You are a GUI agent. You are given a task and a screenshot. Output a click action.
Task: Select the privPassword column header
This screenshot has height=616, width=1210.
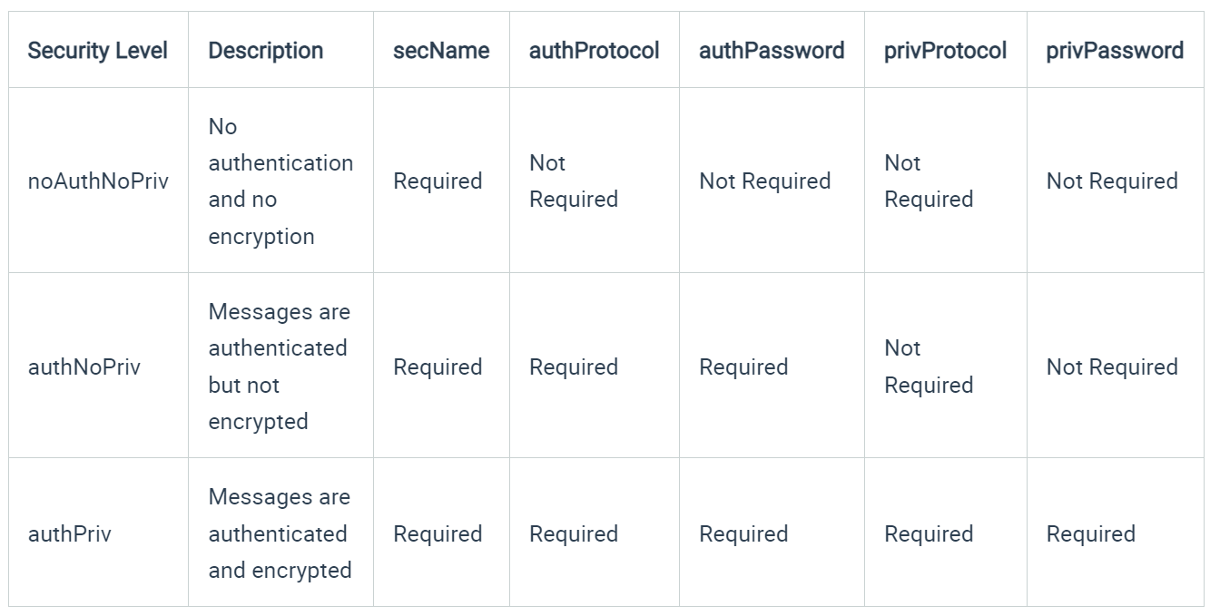pyautogui.click(x=1115, y=51)
